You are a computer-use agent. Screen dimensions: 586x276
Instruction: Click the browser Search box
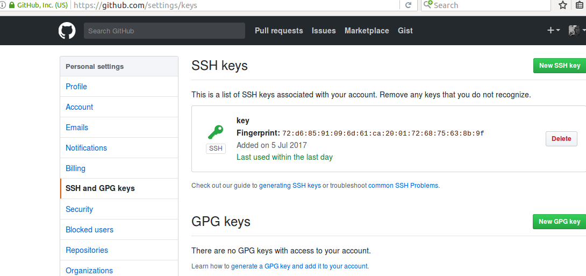[x=486, y=5]
